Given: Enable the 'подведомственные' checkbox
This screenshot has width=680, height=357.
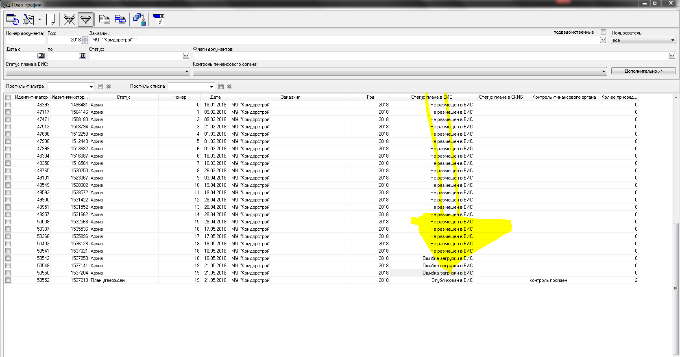Looking at the screenshot, I should pyautogui.click(x=603, y=32).
